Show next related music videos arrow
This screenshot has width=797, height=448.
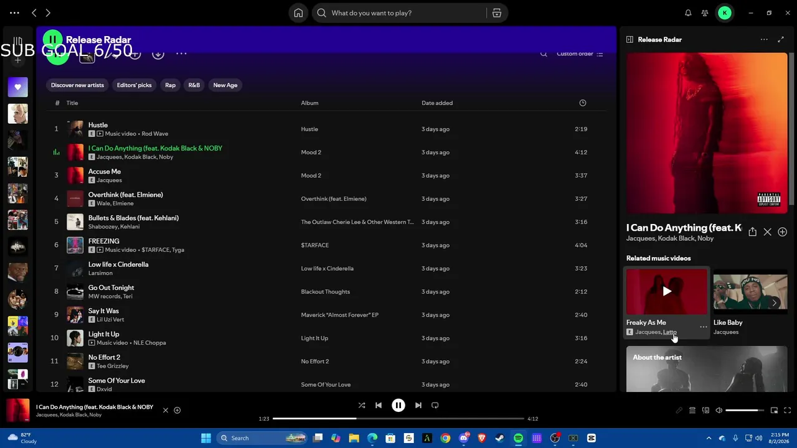[775, 303]
